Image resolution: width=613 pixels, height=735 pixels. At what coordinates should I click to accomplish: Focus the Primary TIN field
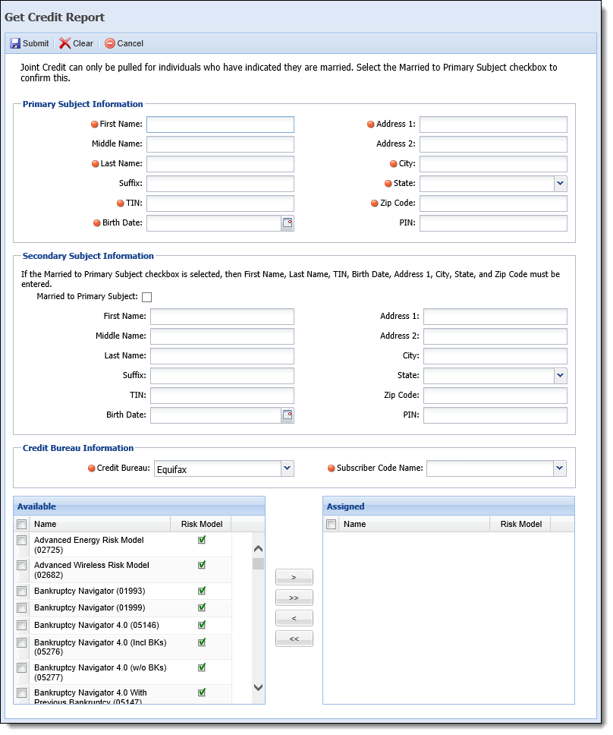point(220,203)
